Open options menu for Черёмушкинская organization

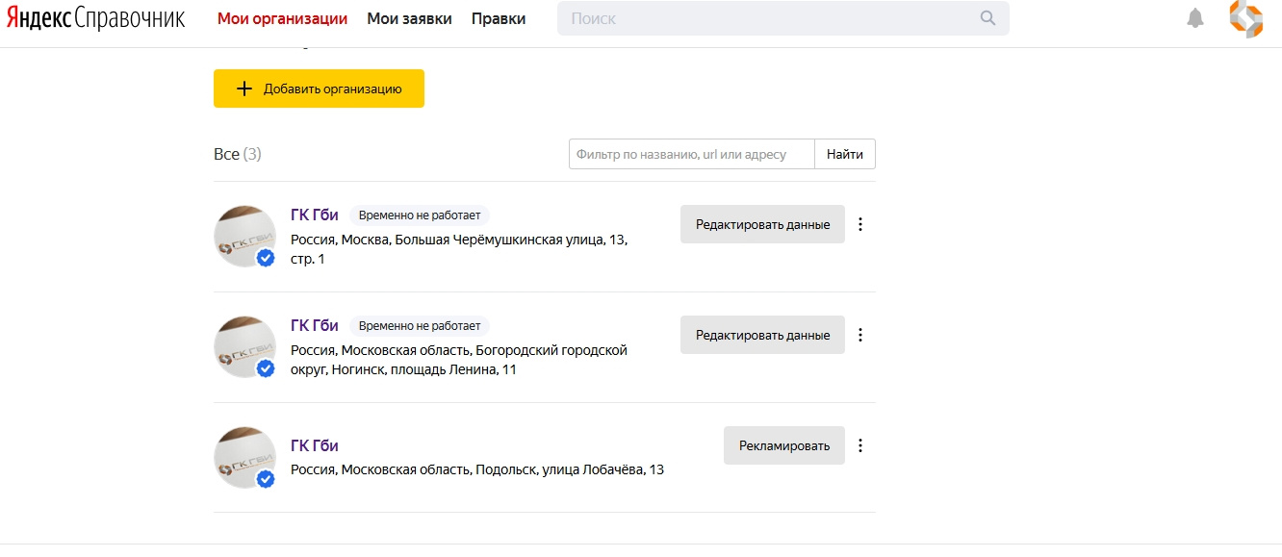coord(860,224)
